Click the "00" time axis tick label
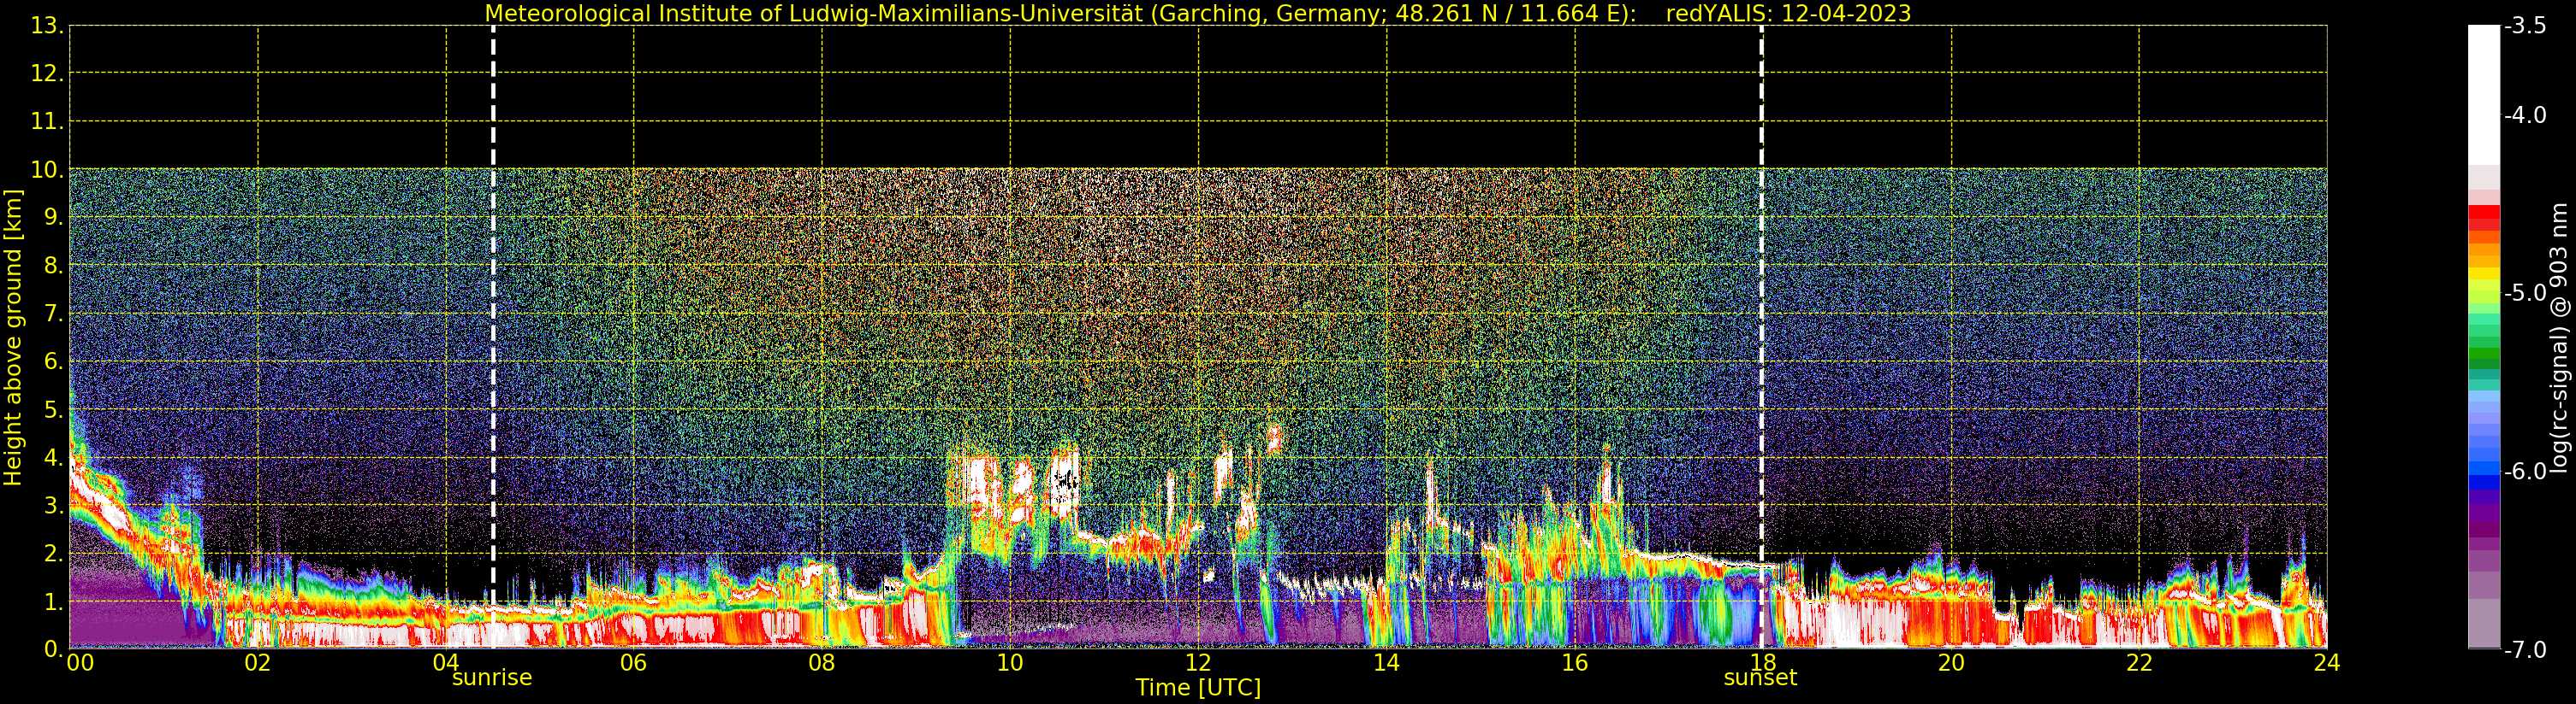Screen dimensions: 2576x704 (x=80, y=663)
